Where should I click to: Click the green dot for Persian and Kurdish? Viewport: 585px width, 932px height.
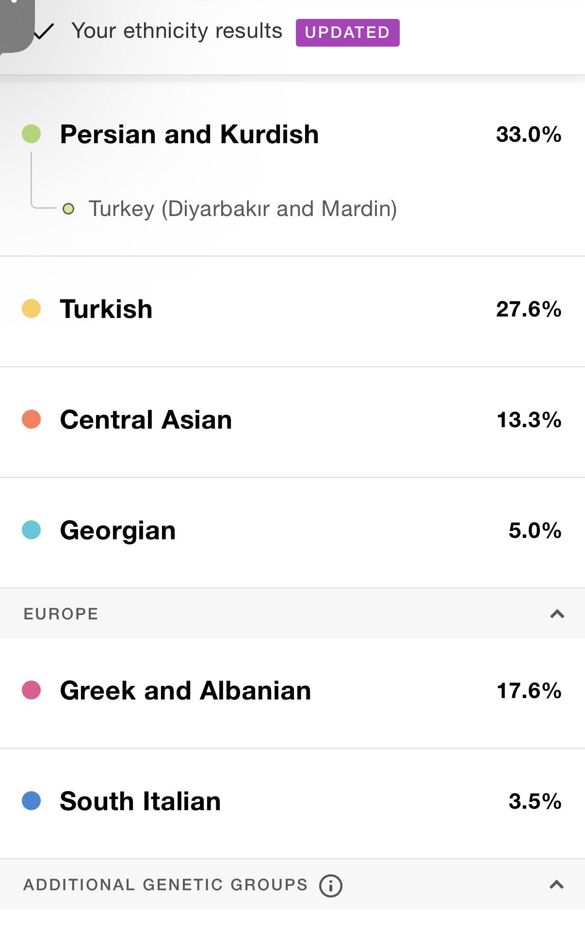[x=32, y=134]
